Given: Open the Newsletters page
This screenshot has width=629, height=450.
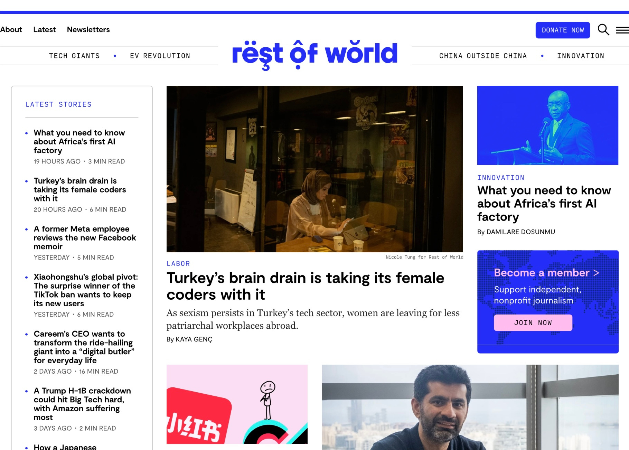Looking at the screenshot, I should (x=88, y=30).
